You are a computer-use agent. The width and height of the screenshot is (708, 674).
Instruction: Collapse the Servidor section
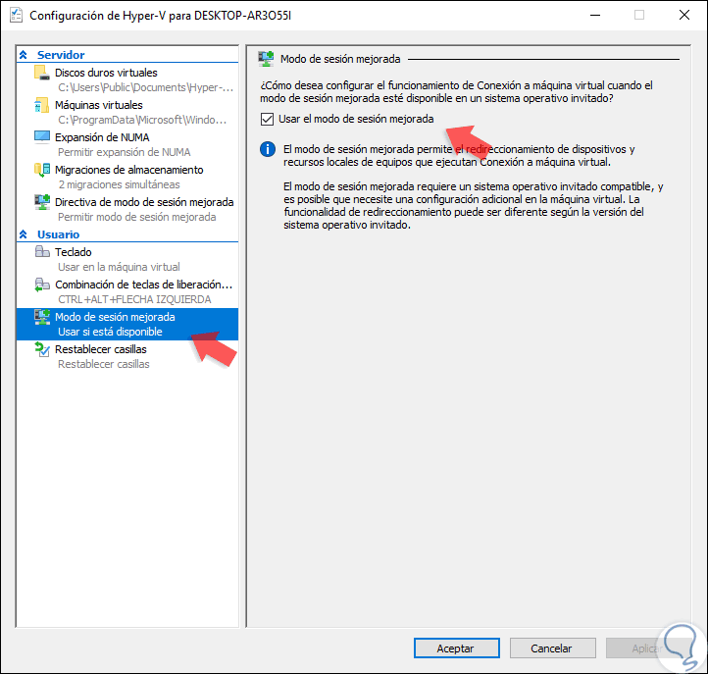(23, 55)
